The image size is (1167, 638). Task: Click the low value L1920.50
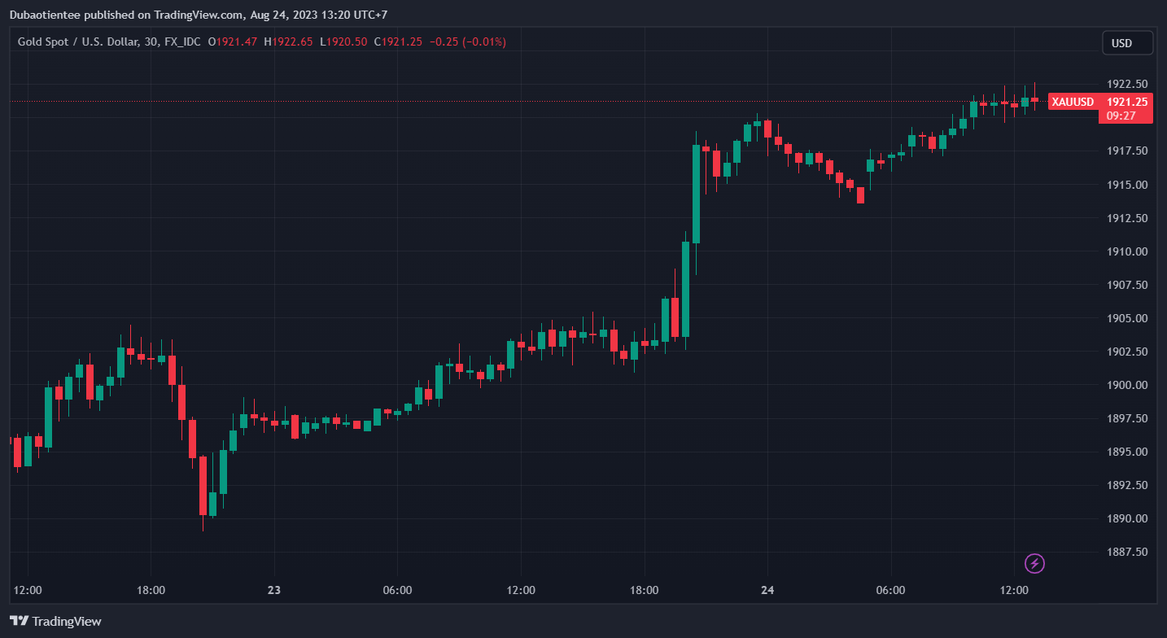(x=343, y=42)
